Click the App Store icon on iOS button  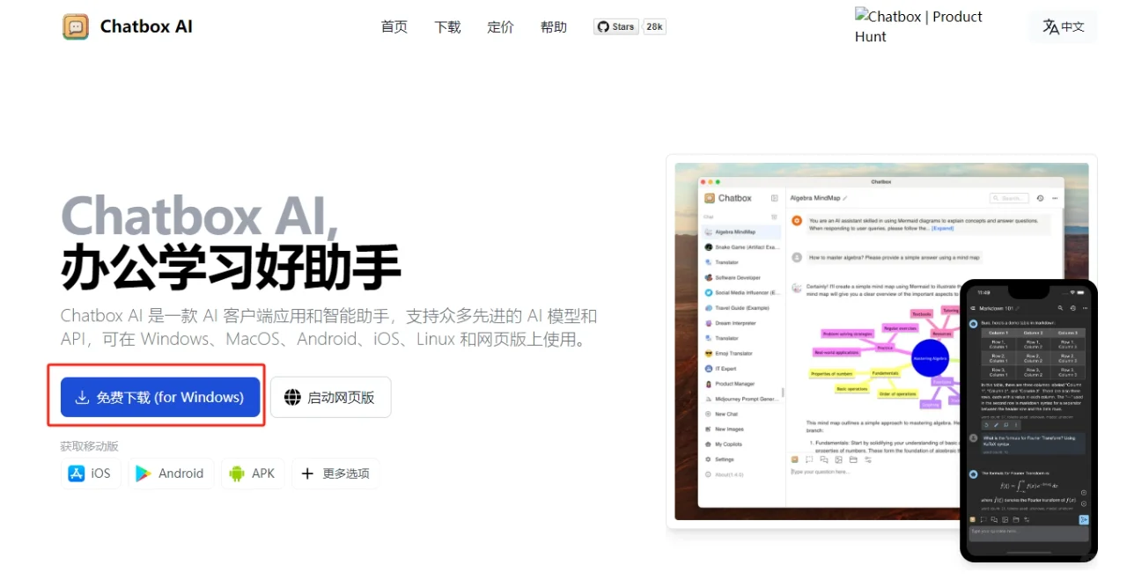tap(76, 473)
